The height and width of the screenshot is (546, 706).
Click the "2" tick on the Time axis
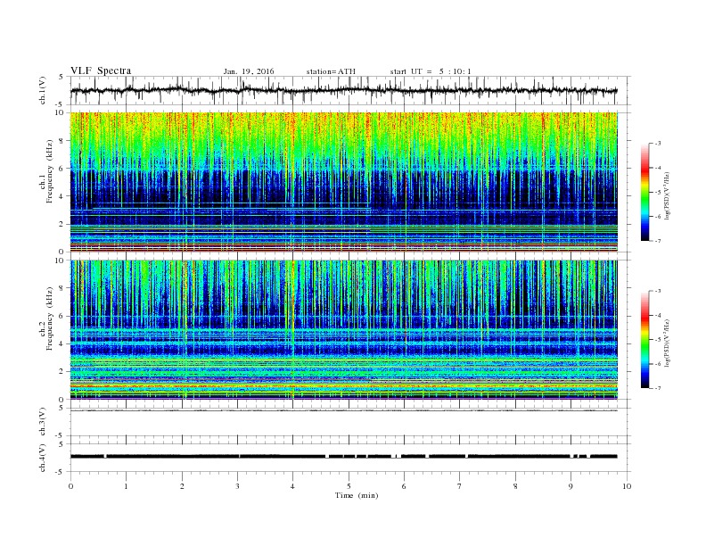182,486
